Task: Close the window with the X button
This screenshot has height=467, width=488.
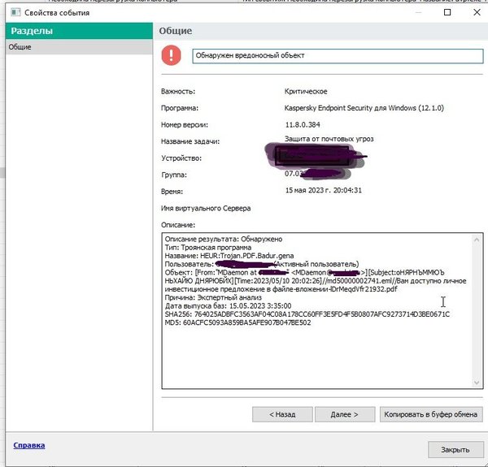Action: [477, 12]
